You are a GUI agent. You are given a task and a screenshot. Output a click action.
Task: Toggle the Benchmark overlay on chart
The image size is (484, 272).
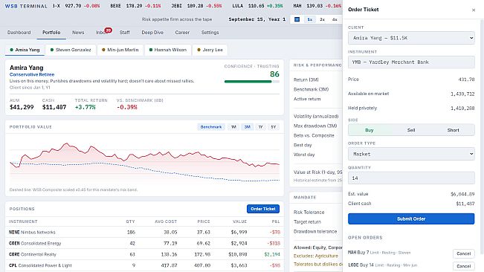[211, 127]
